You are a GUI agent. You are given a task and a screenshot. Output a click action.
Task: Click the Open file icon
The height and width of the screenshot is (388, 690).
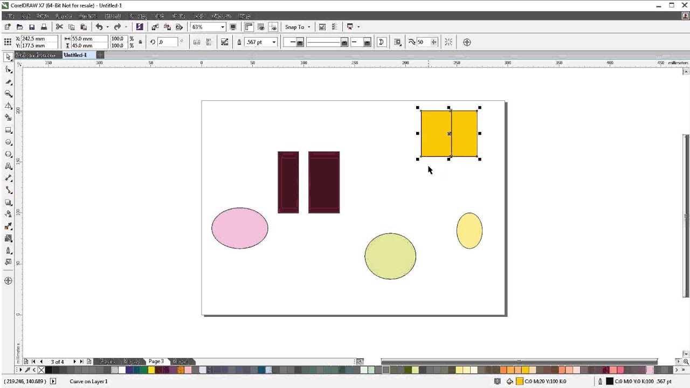click(19, 27)
